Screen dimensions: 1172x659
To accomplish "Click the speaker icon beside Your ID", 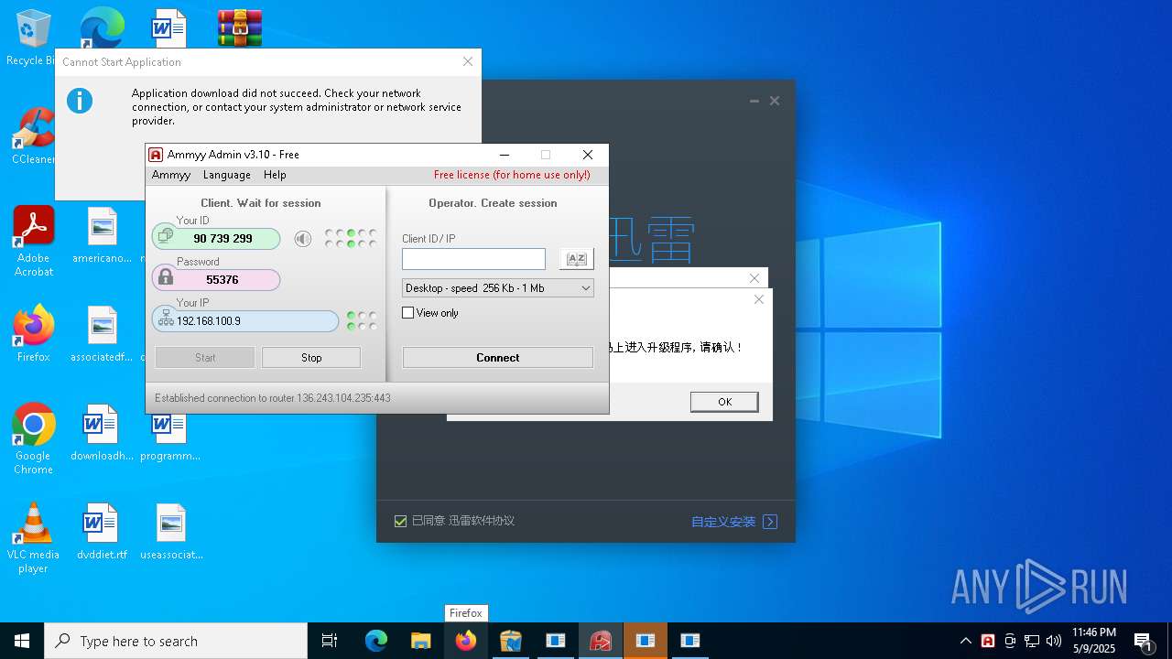I will point(303,239).
